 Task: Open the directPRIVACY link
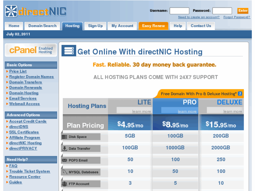coord(23,148)
